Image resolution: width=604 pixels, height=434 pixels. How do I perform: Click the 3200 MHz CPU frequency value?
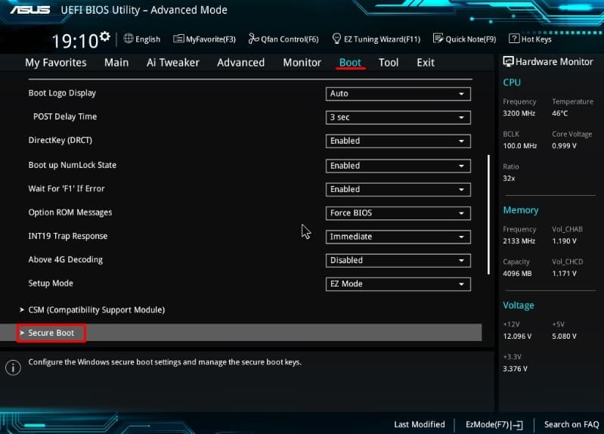519,113
